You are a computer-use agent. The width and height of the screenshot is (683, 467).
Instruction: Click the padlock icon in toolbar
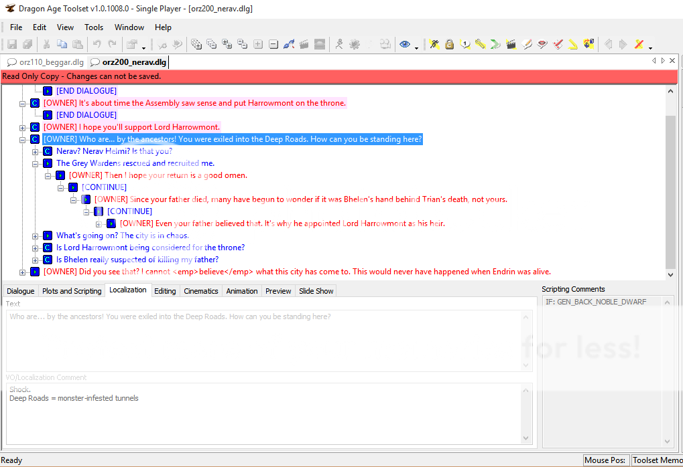[449, 45]
